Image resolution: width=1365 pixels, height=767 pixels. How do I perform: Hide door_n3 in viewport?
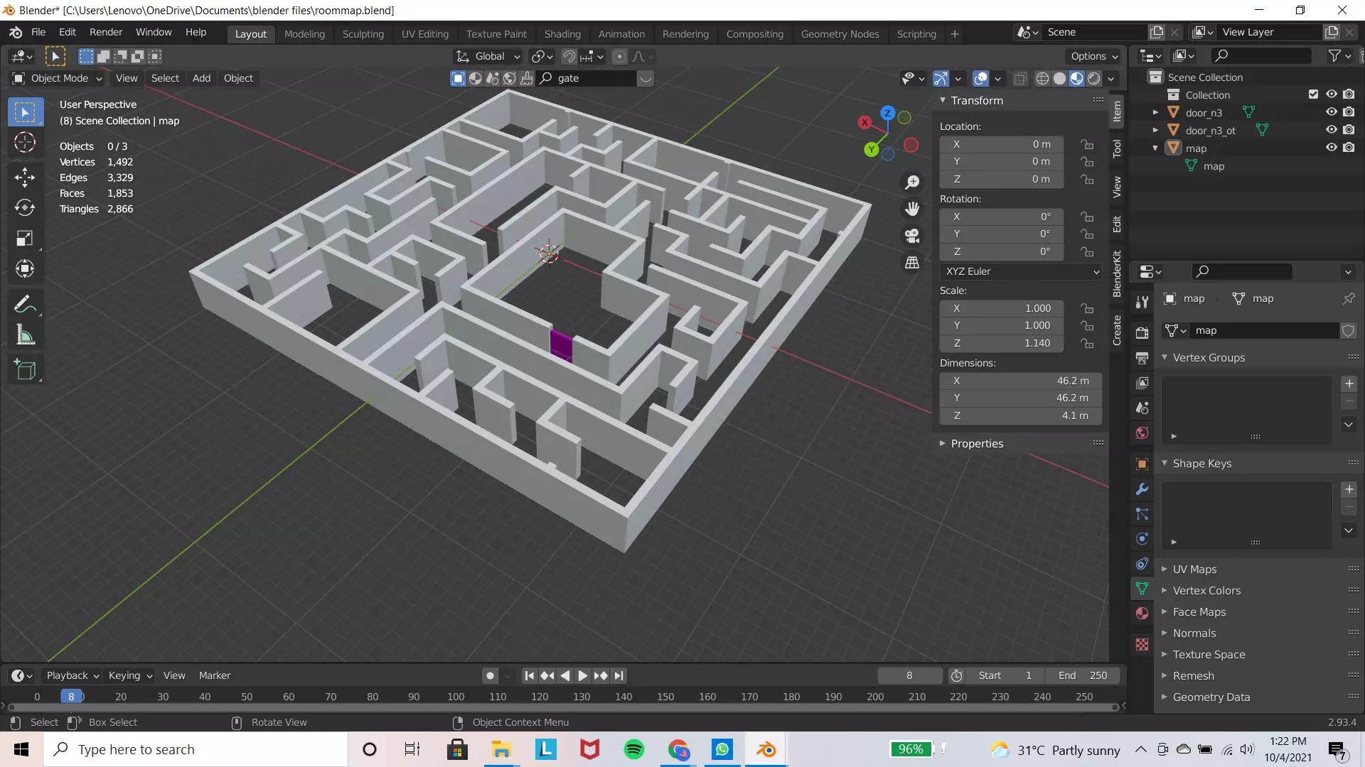tap(1331, 112)
